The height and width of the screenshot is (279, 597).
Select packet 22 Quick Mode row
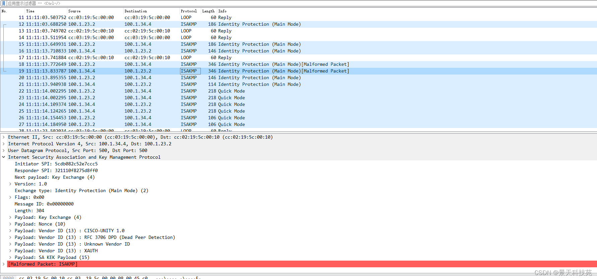[298, 91]
